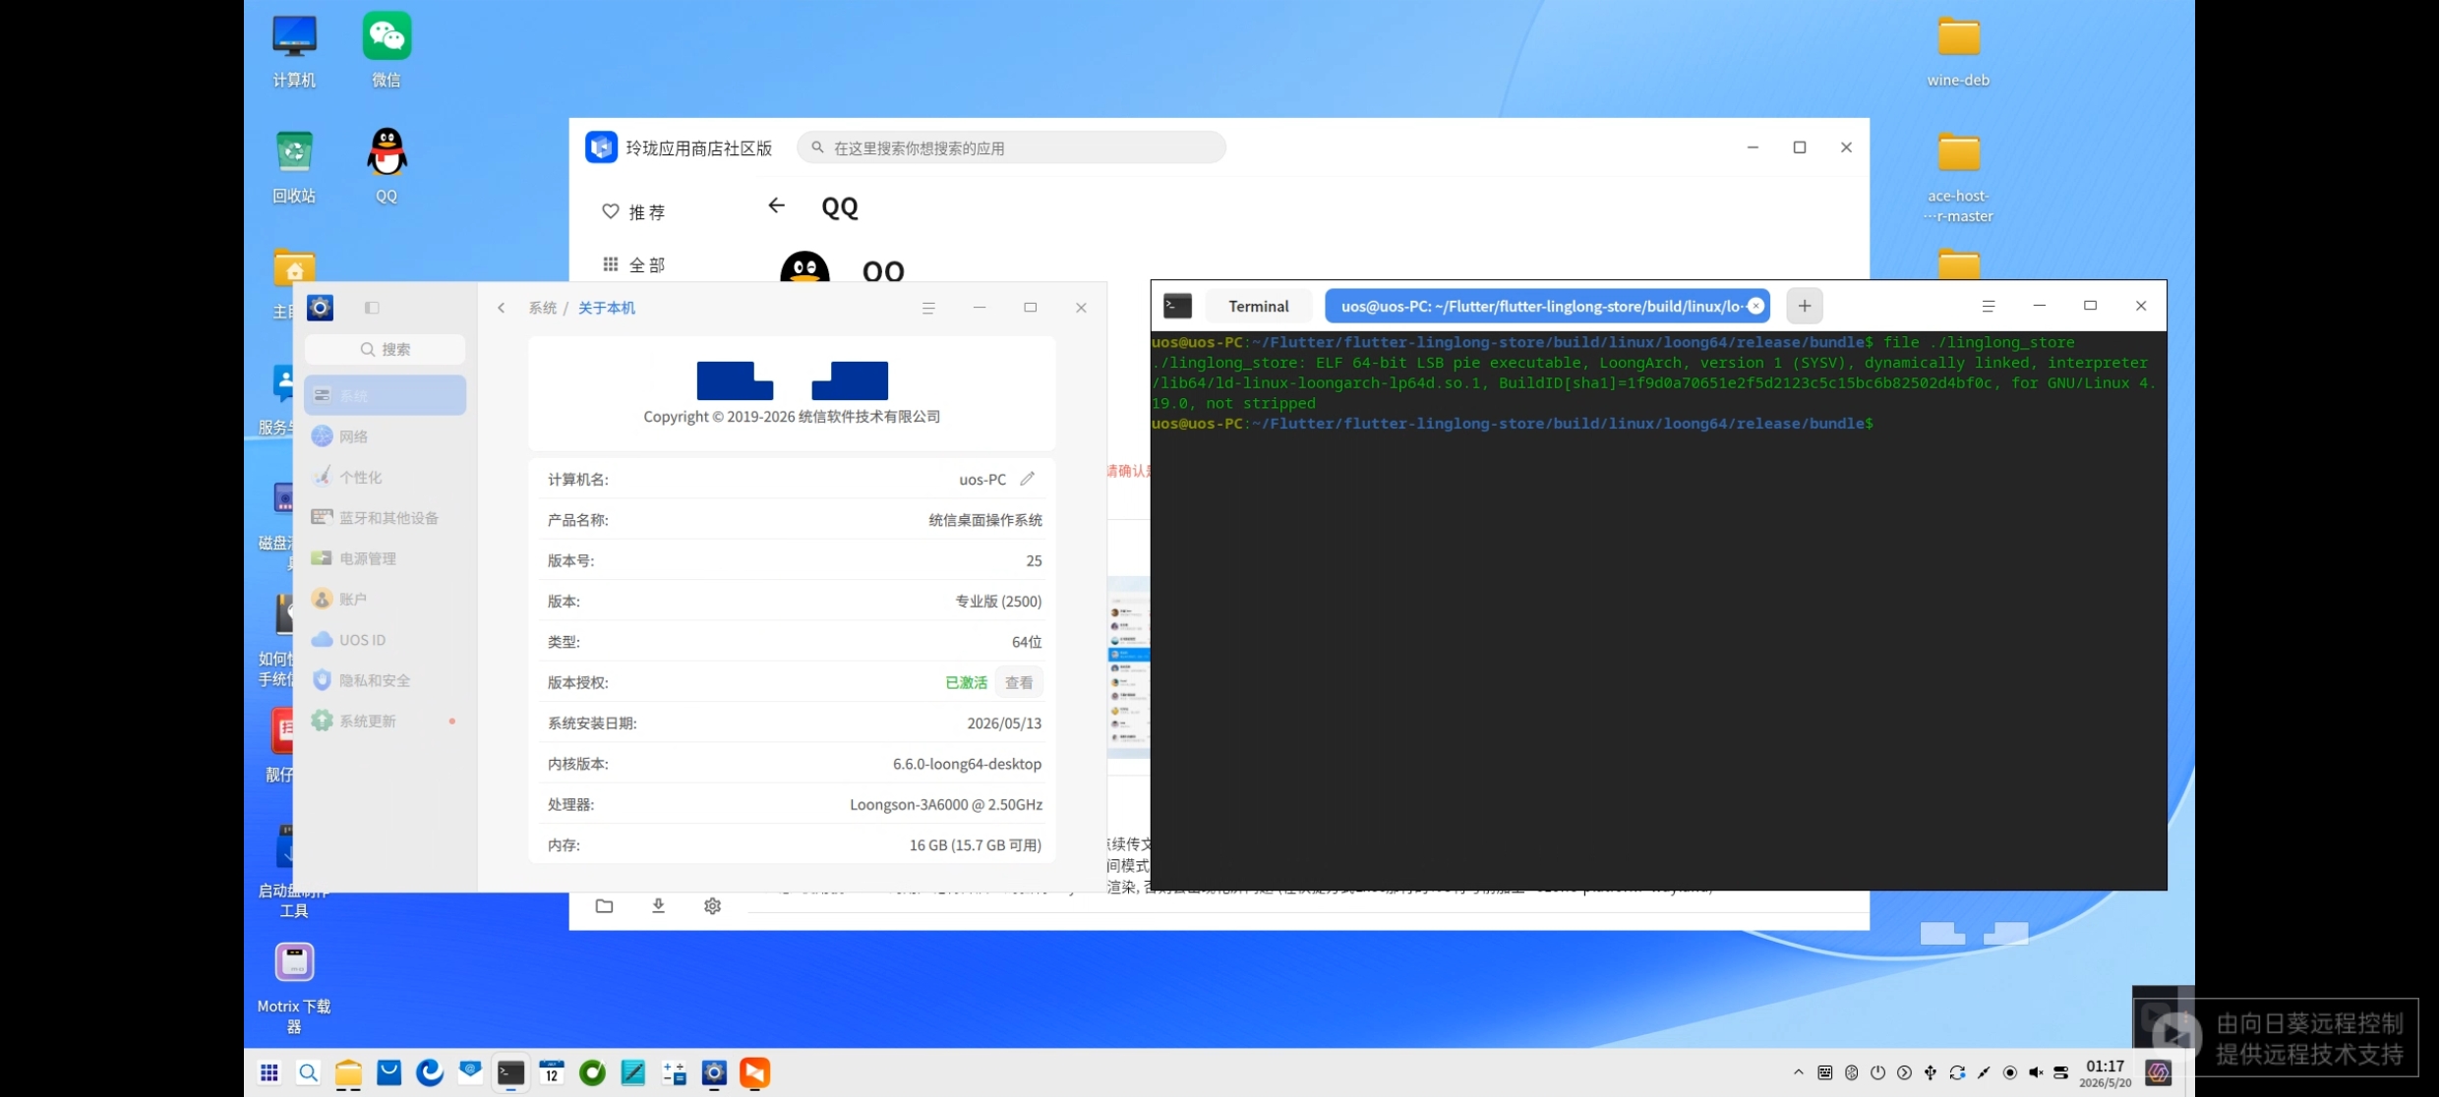Go back using Control Center's back chevron
The image size is (2439, 1097).
[502, 308]
